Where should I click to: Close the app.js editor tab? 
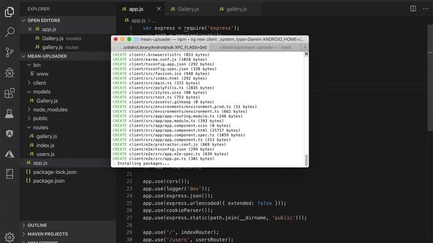coord(158,9)
